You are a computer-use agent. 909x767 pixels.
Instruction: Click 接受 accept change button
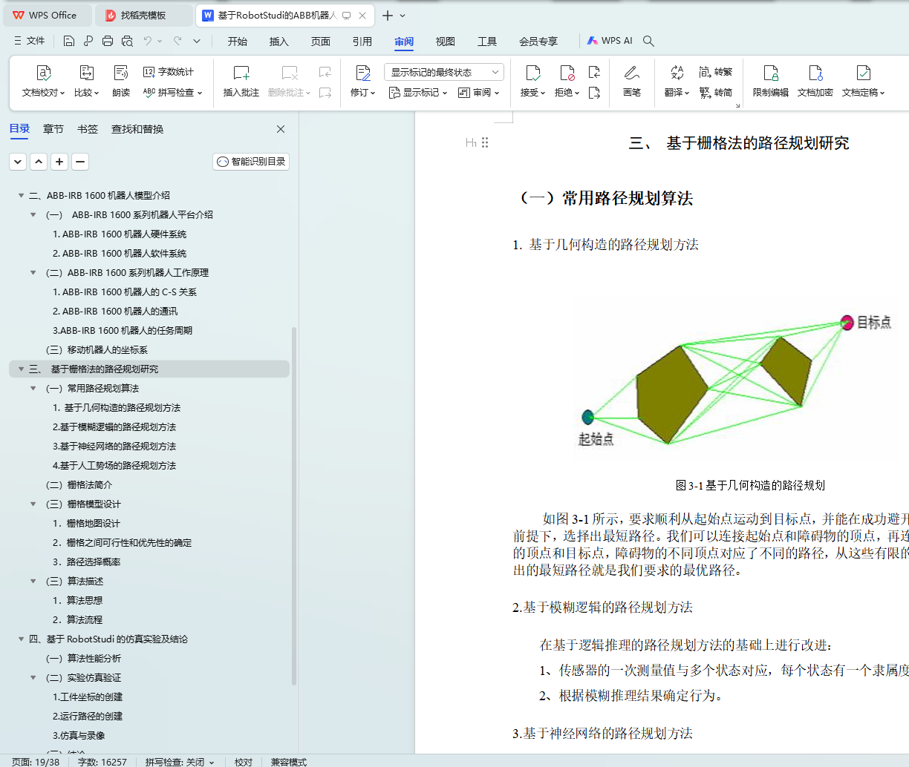[x=533, y=82]
